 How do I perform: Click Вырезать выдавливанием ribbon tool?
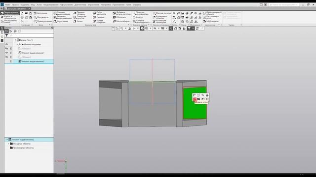63,17
